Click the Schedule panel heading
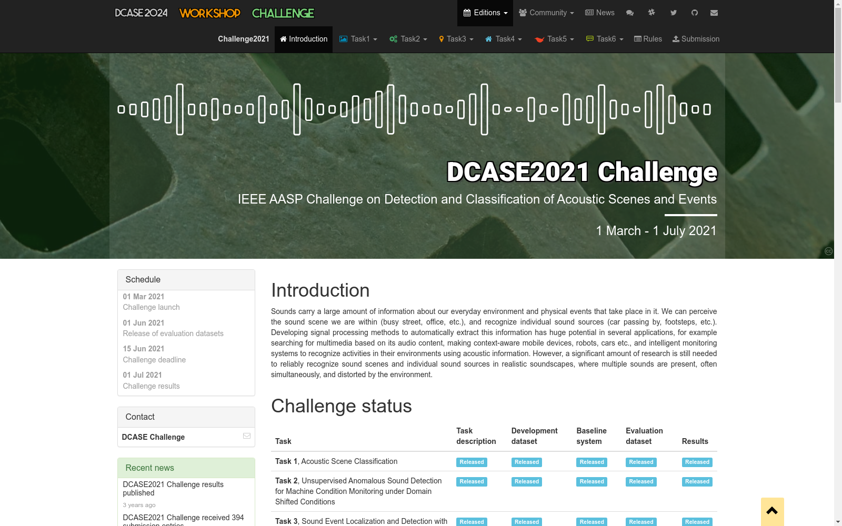Image resolution: width=842 pixels, height=526 pixels. click(186, 280)
